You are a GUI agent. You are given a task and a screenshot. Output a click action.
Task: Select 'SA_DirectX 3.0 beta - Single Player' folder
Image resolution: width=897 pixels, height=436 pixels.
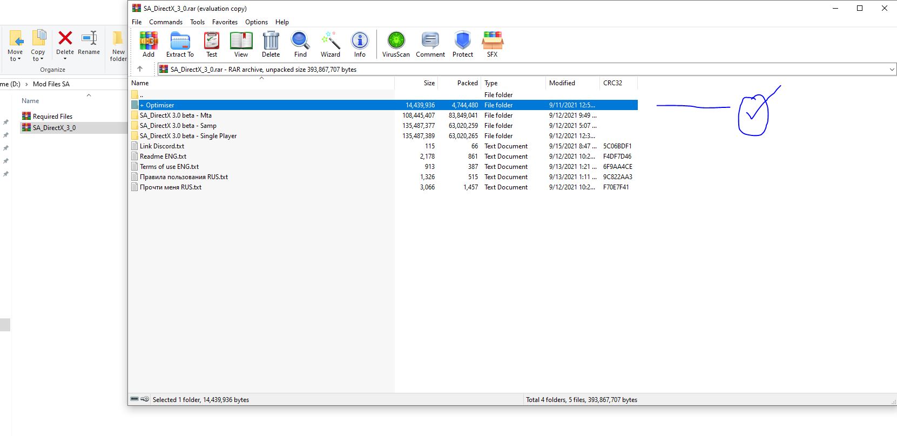383,136
